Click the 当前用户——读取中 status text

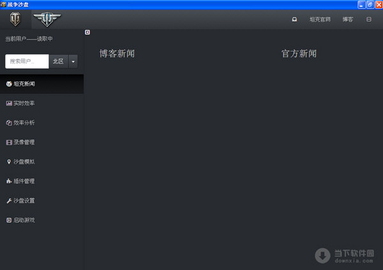pos(29,39)
